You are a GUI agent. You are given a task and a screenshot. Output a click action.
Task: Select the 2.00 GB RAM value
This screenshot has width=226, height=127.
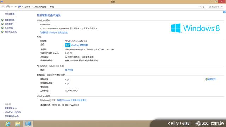[x=69, y=53]
